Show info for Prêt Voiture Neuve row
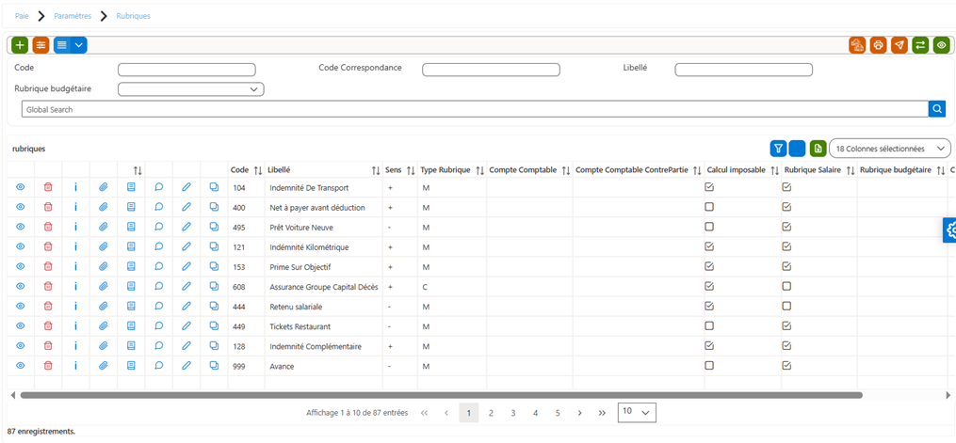The height and width of the screenshot is (443, 956). 75,227
